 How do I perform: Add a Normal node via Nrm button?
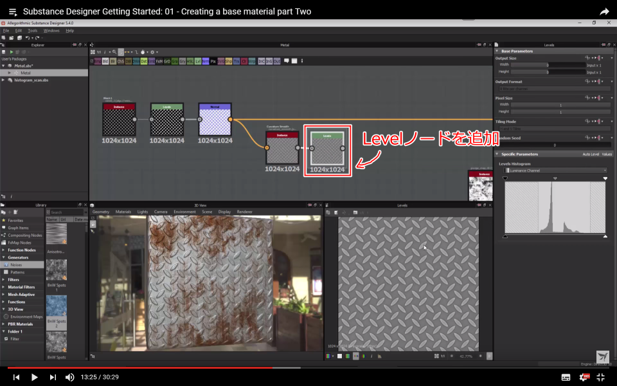[x=206, y=61]
